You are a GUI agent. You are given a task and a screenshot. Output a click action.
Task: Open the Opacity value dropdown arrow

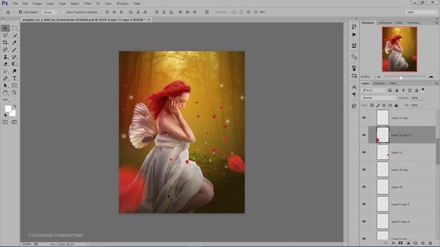click(x=422, y=98)
